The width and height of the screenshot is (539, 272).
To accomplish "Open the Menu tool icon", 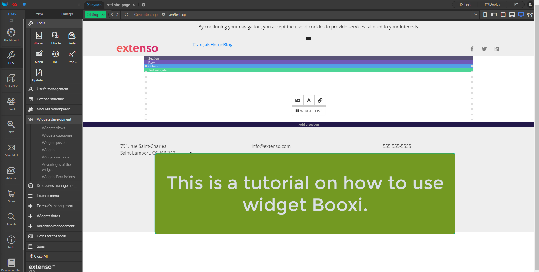I will click(39, 57).
